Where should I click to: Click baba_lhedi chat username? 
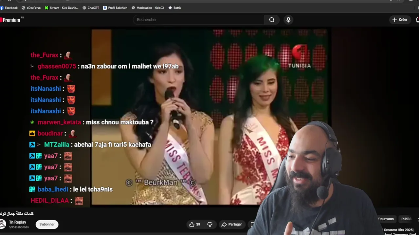coord(53,189)
